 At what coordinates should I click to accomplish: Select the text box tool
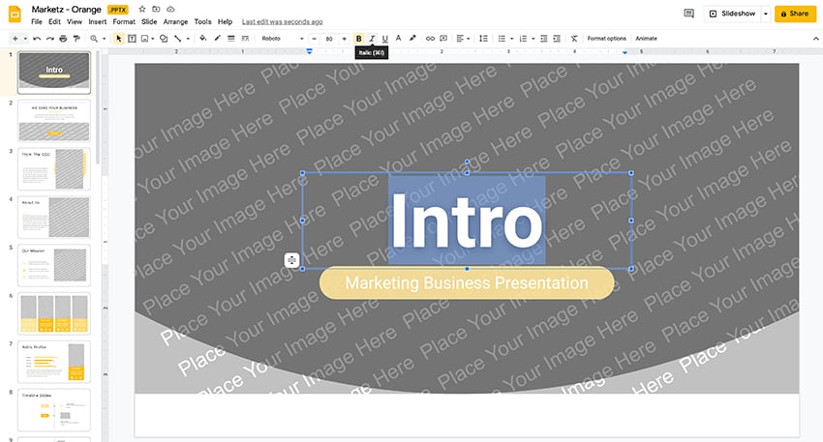pyautogui.click(x=132, y=39)
